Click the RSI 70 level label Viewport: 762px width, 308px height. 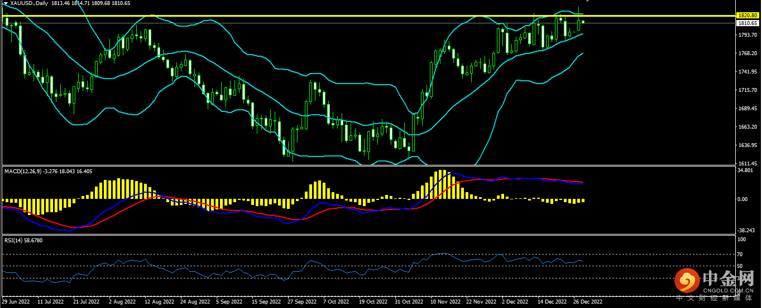tap(741, 255)
